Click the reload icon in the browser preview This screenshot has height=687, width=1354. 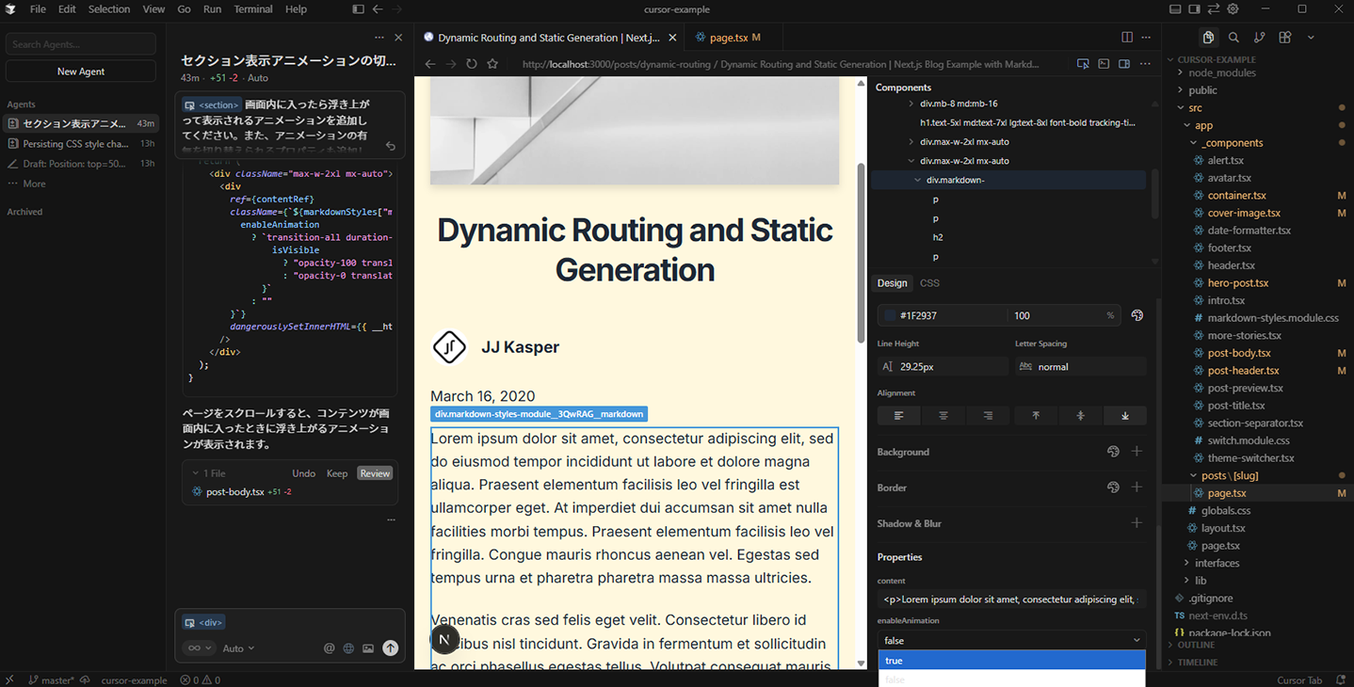pos(472,64)
